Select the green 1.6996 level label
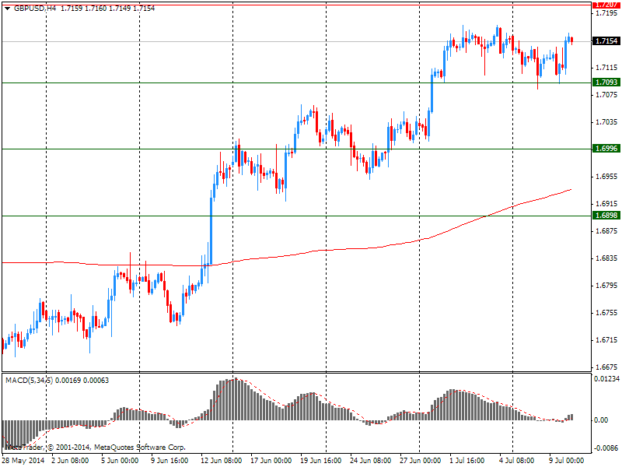Screen dimensions: 622x467 click(606, 149)
